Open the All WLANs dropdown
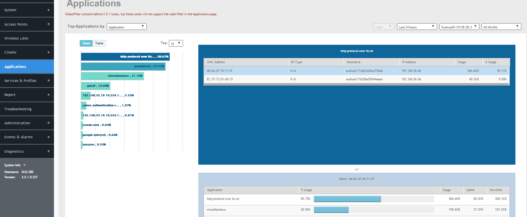This screenshot has height=217, width=527. (501, 27)
